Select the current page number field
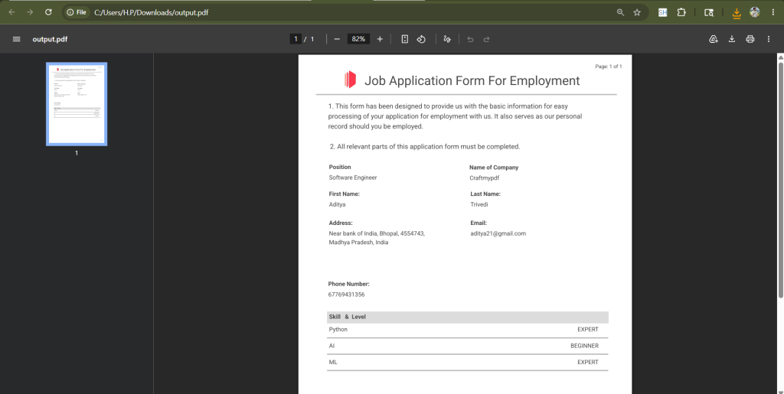 click(296, 39)
